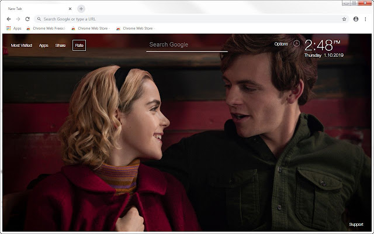This screenshot has height=234, width=374.
Task: Click the 2:48 PM time display
Action: (x=323, y=45)
